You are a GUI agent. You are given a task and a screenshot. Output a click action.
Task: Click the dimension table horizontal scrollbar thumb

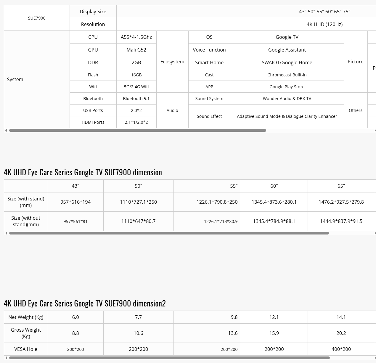click(x=169, y=233)
